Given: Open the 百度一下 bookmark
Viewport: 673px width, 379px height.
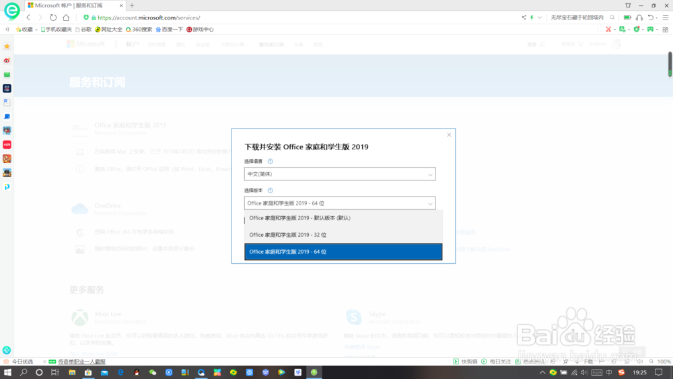Looking at the screenshot, I should pyautogui.click(x=169, y=30).
